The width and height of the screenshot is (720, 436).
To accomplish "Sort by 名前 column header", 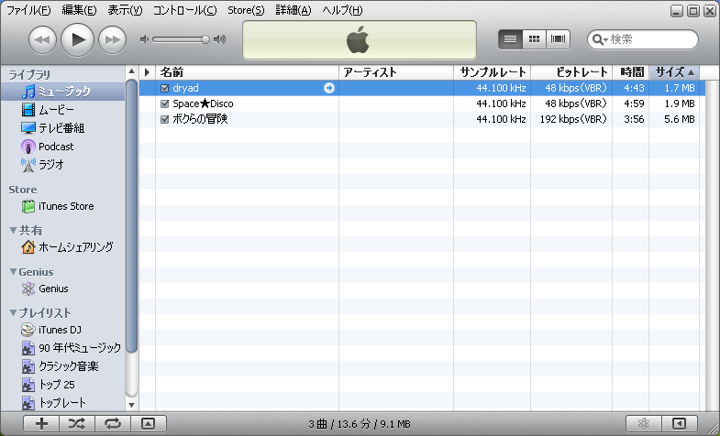I will [x=247, y=72].
